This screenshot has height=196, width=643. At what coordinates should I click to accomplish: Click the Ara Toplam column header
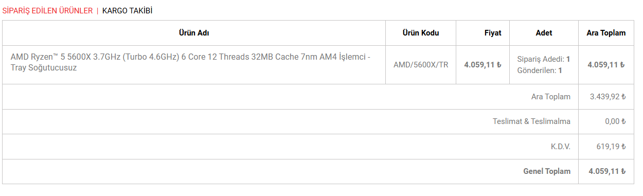tap(606, 33)
